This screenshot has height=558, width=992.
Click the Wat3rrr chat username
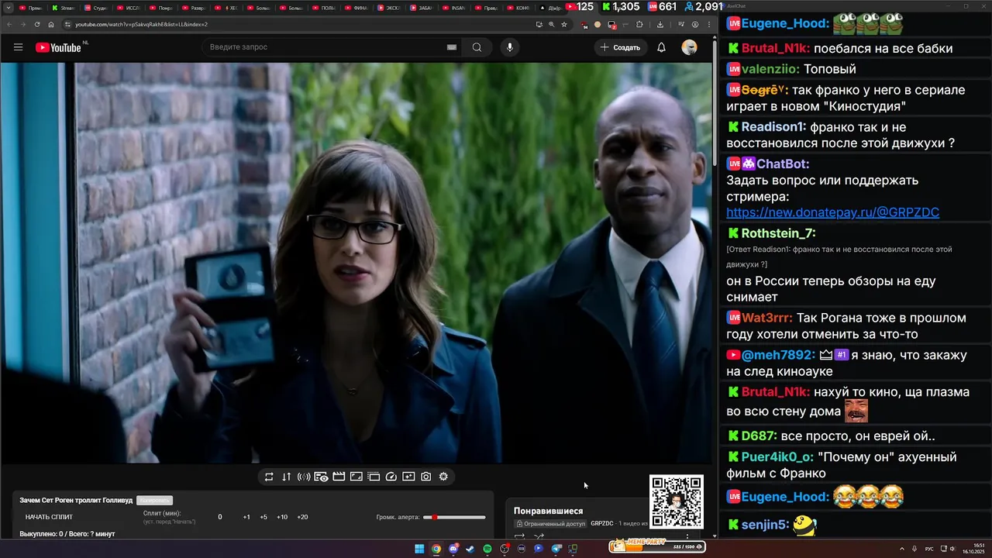coord(766,318)
